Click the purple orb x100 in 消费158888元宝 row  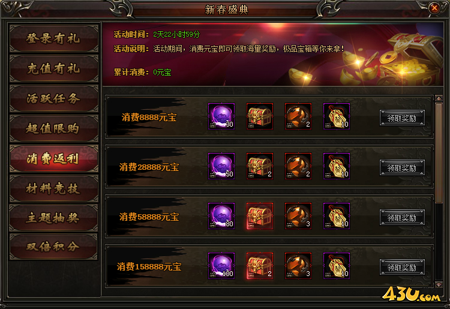221,266
